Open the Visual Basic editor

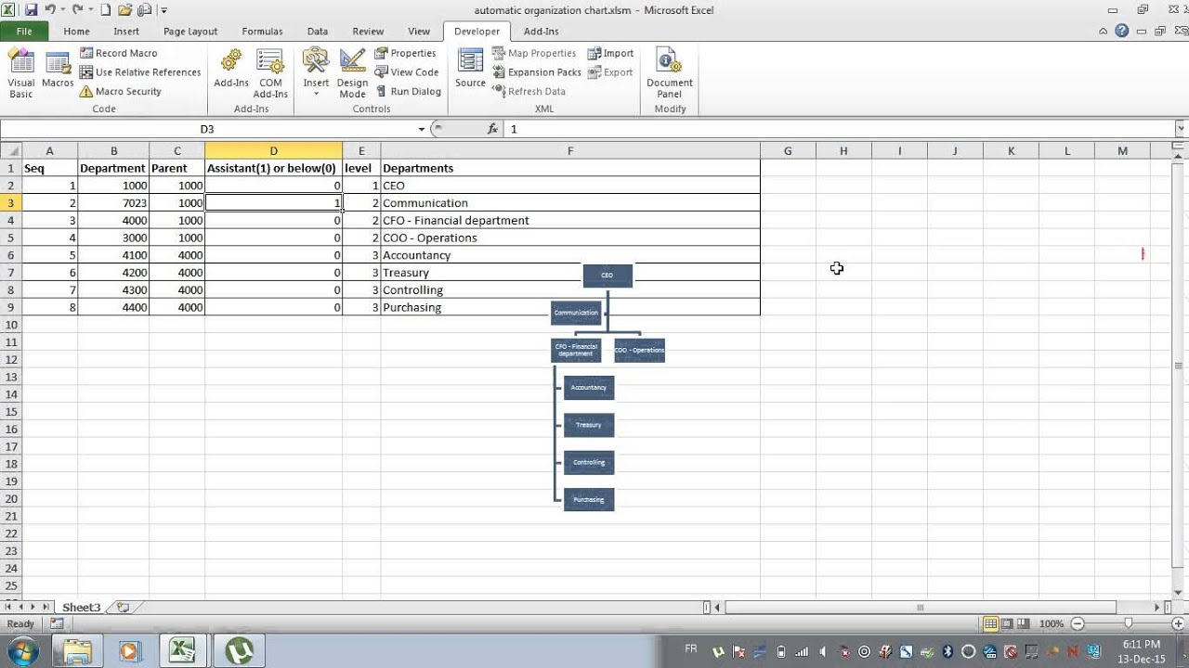pyautogui.click(x=20, y=74)
